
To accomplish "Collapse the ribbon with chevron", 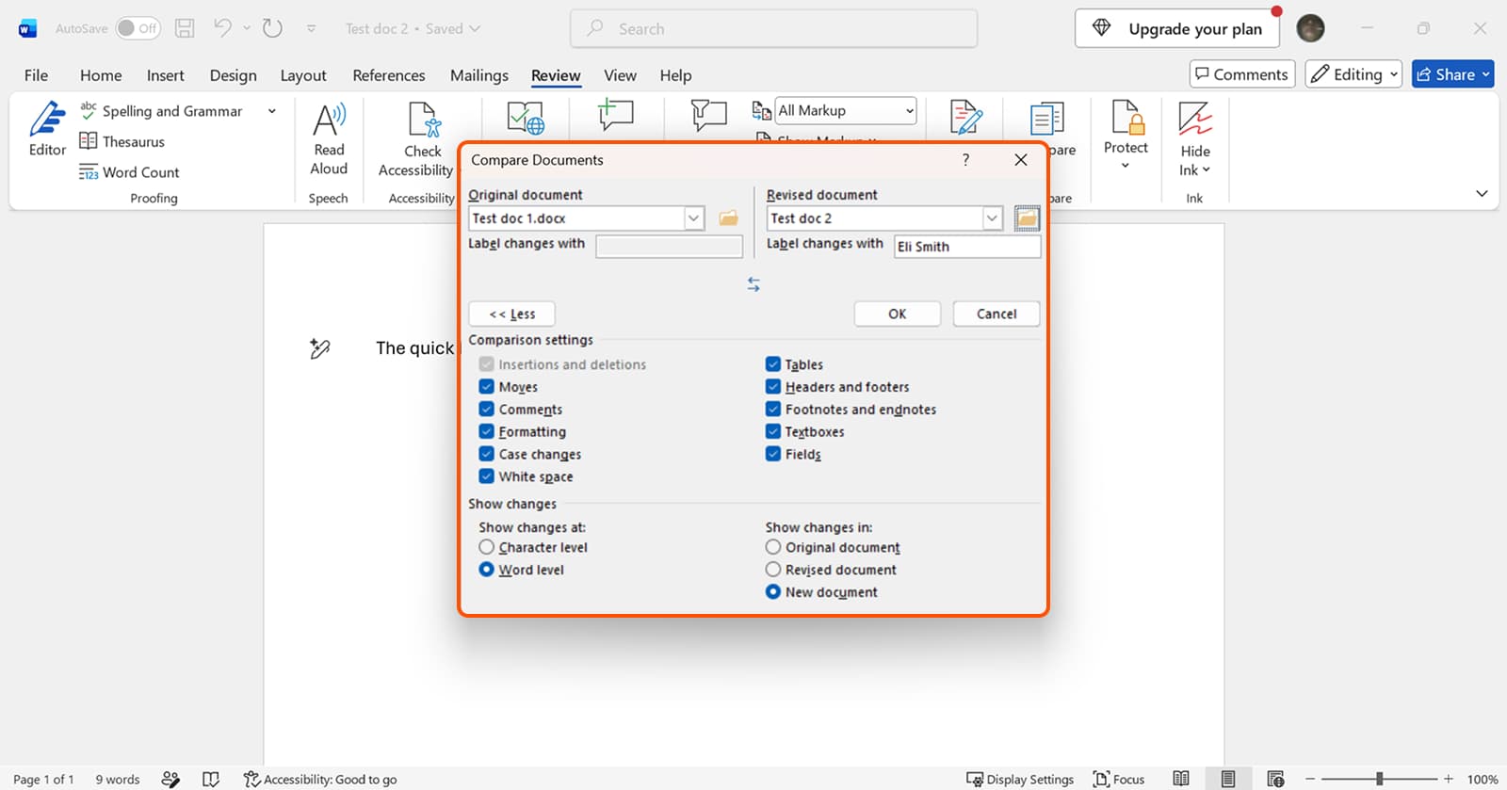I will 1482,193.
